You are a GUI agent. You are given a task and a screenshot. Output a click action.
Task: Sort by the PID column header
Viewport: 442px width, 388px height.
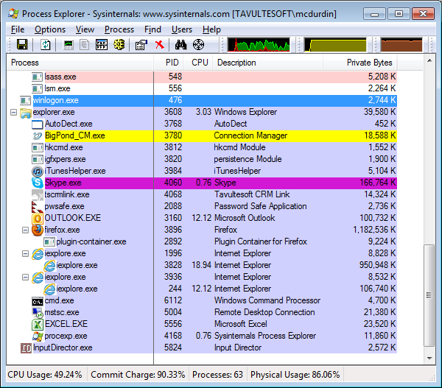click(169, 63)
